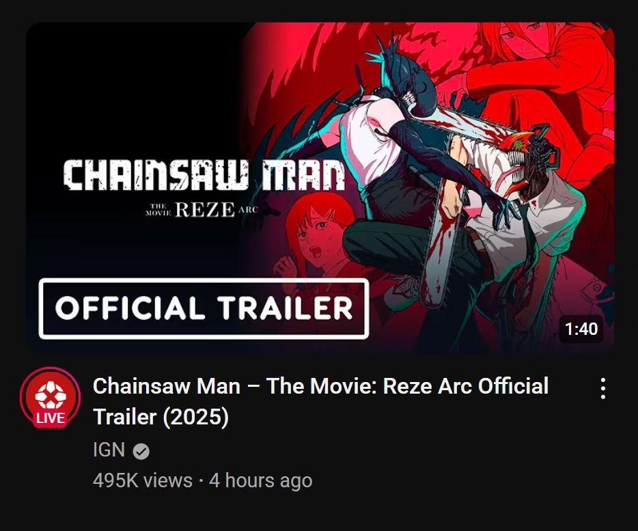Click the "Trailer (2025)" title line

[x=161, y=417]
